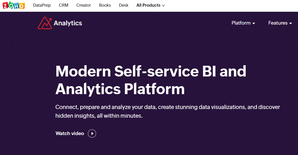Click the caret arrow next to Platform
Viewport: 298px width, 155px height.
[254, 23]
